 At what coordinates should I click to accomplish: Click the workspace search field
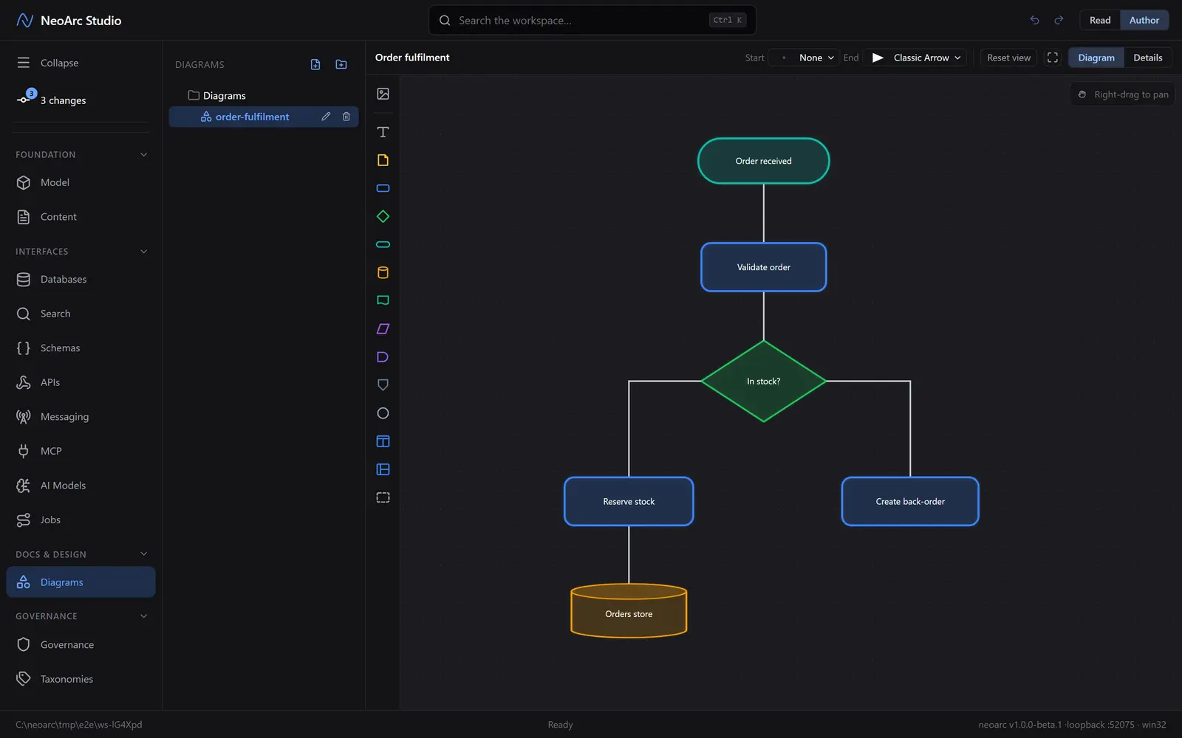592,20
